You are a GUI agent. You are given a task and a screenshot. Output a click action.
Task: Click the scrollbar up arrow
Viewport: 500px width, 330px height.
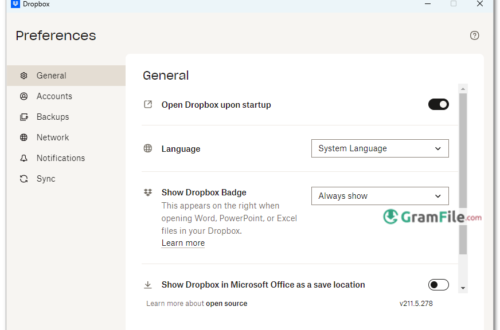coord(463,89)
